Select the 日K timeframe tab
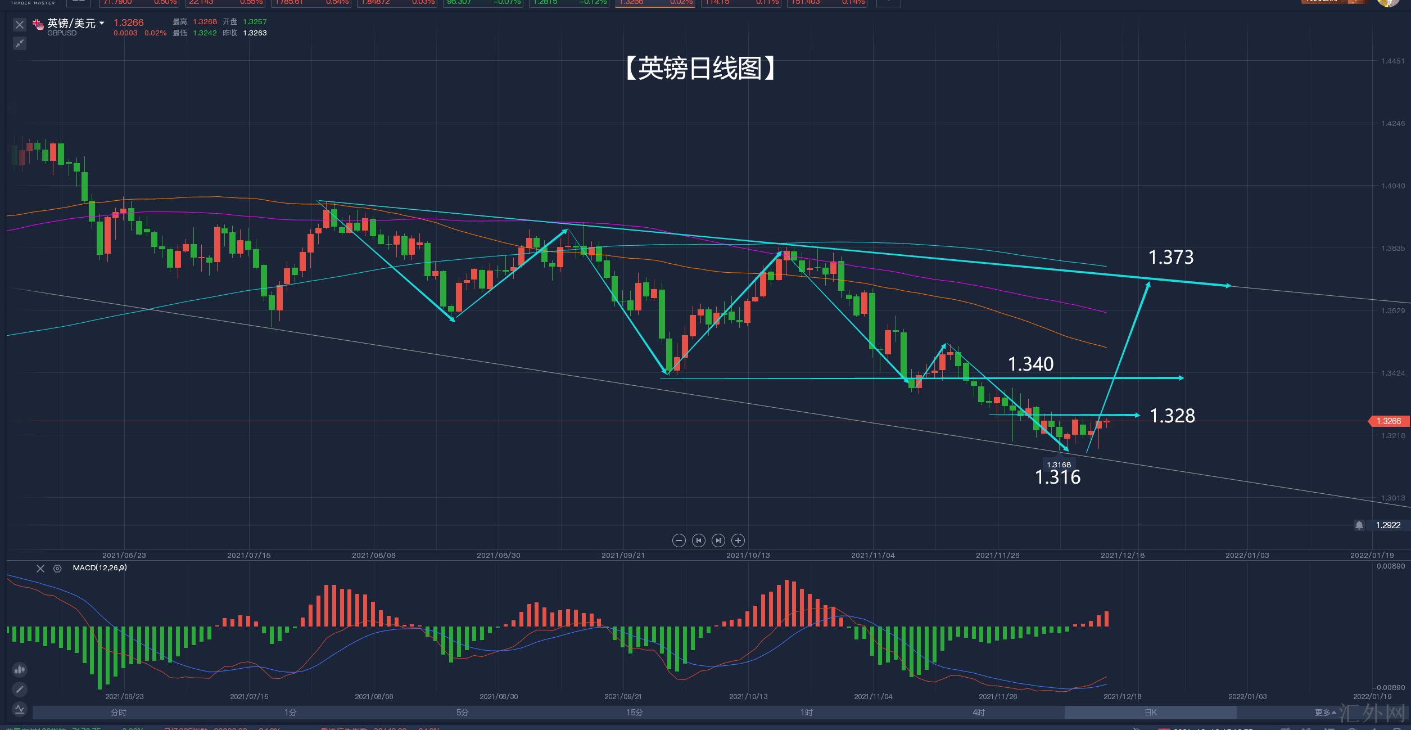 coord(1150,712)
